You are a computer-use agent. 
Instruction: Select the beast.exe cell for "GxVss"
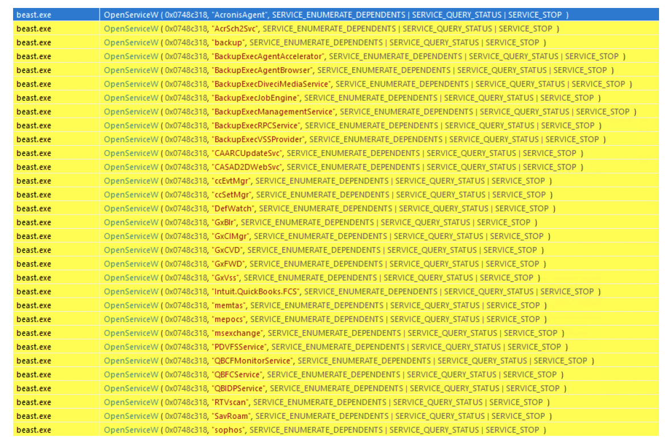click(x=34, y=278)
